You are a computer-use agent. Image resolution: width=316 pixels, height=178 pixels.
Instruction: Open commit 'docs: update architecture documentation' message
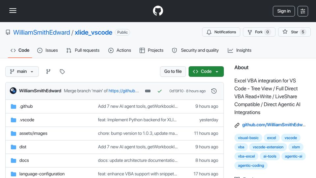pos(138,161)
